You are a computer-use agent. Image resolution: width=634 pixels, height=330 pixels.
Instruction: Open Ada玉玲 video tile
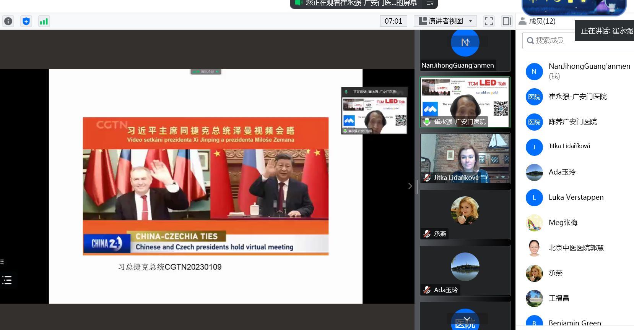465,270
